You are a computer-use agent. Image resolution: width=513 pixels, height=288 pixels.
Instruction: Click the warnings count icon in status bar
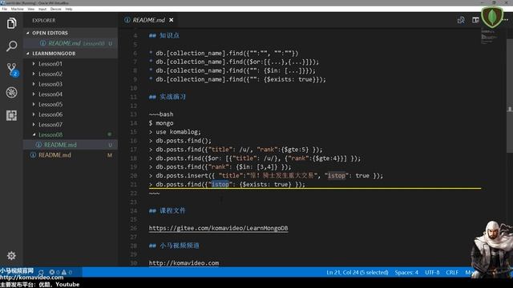(67, 272)
